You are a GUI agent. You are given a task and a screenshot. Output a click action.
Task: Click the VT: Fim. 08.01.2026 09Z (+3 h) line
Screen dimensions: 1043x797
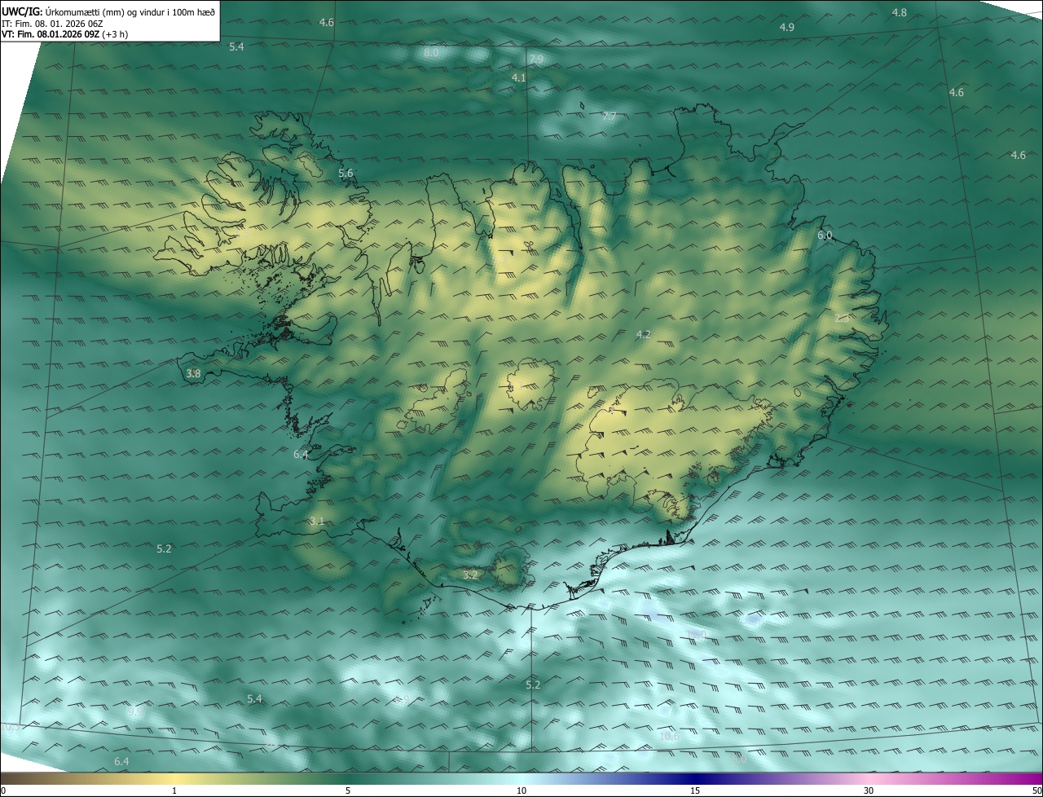(64, 34)
